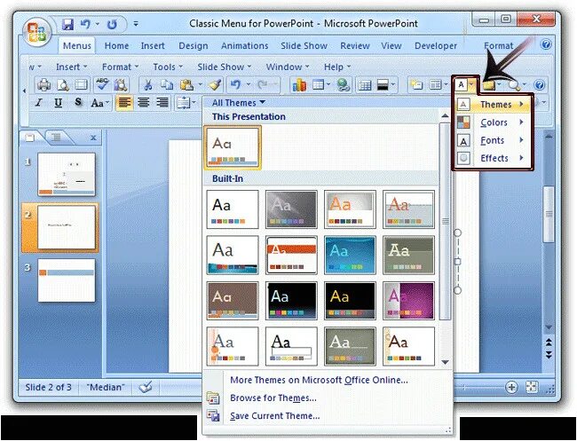Toggle text Shadow formatting
Viewport: 577px width, 441px height.
pos(77,103)
